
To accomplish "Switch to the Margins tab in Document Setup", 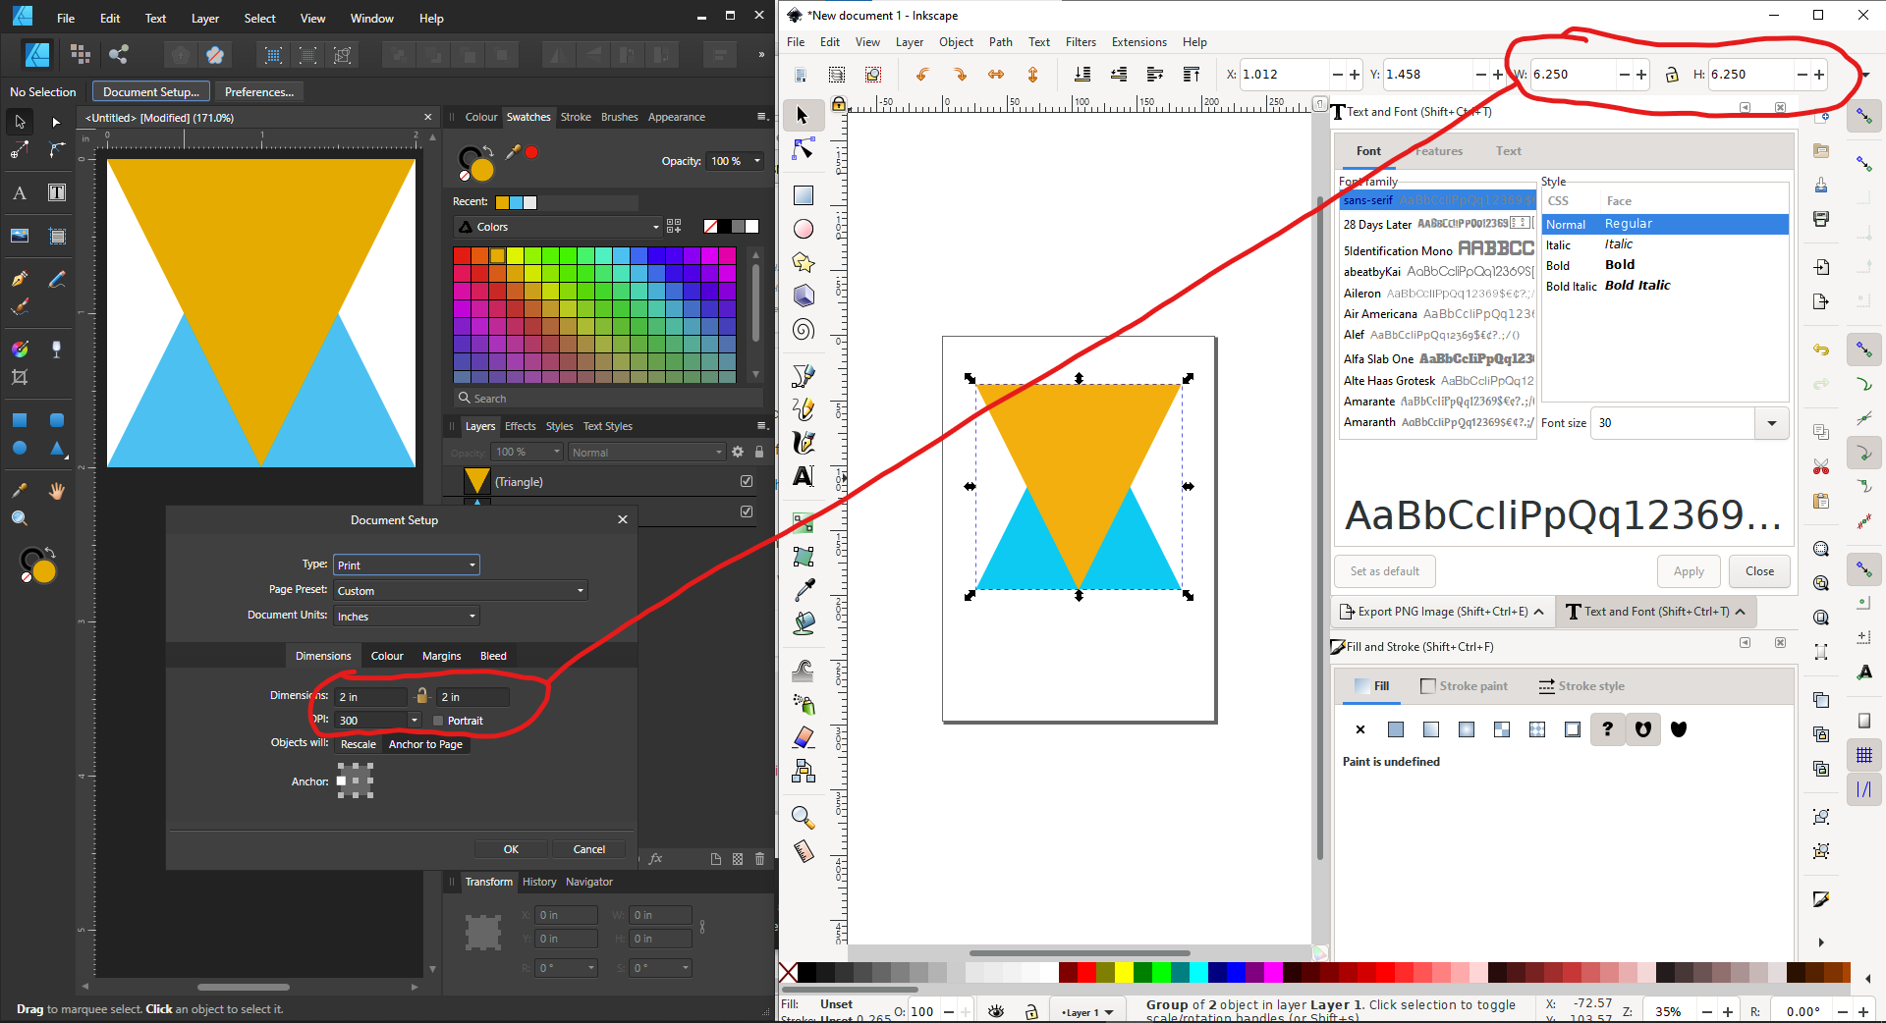I will coord(441,656).
